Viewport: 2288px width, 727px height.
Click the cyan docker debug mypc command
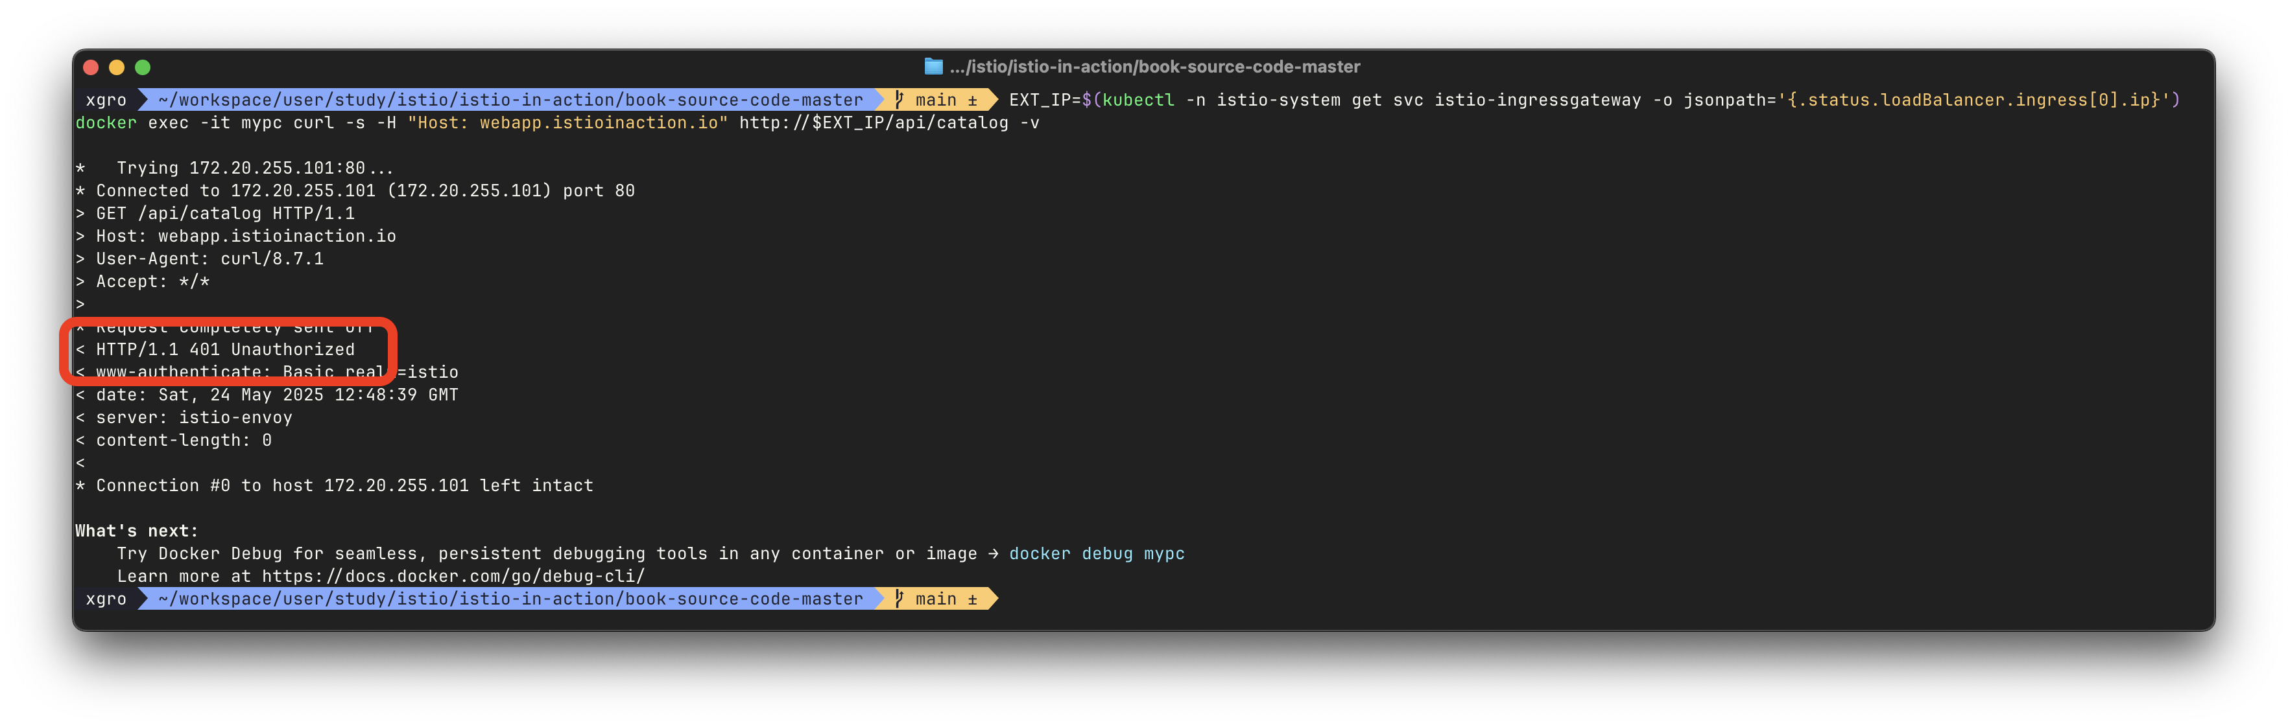tap(1097, 553)
